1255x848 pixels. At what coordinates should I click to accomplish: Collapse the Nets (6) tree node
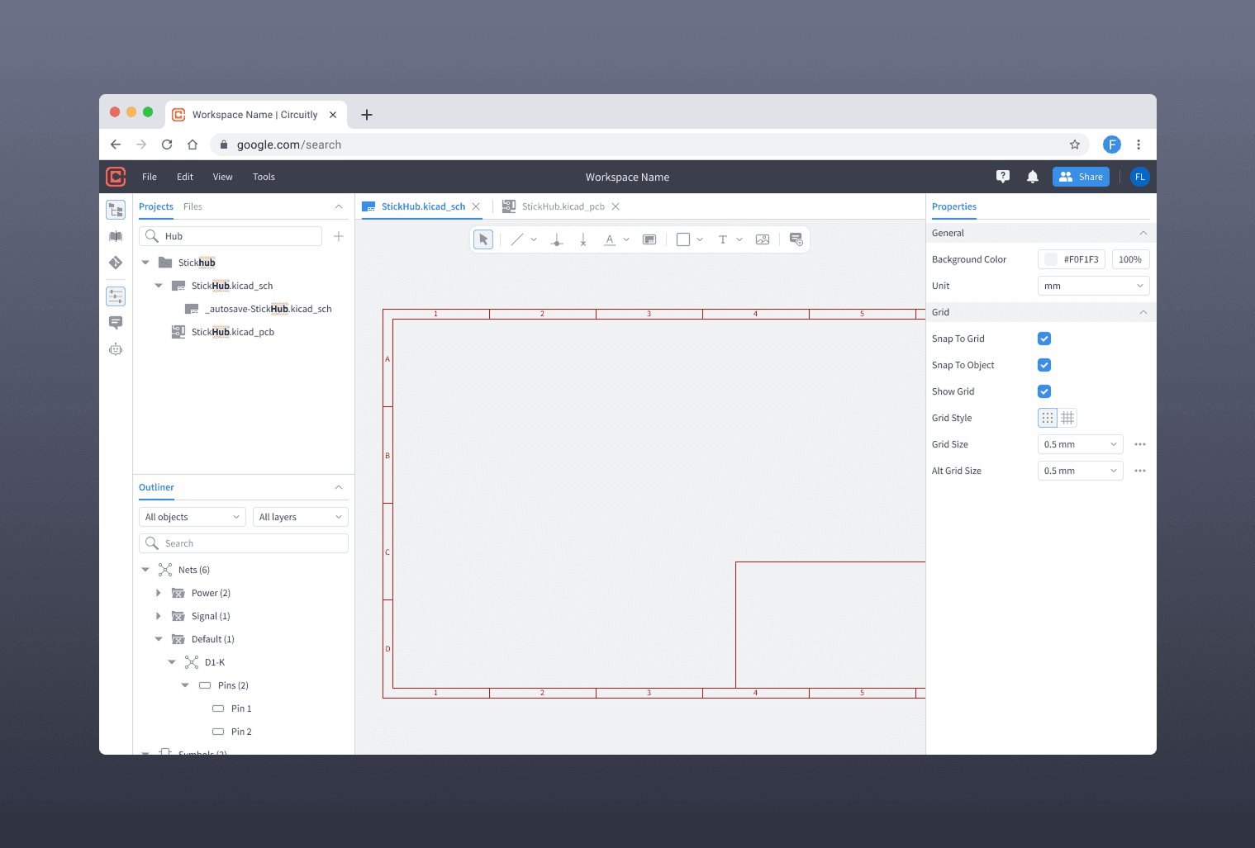click(145, 570)
